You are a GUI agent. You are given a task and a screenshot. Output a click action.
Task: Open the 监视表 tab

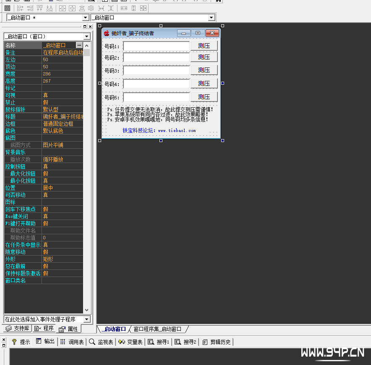pos(101,342)
